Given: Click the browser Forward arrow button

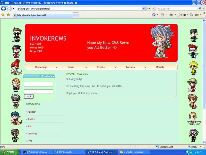Looking at the screenshot, I should 9,9.
